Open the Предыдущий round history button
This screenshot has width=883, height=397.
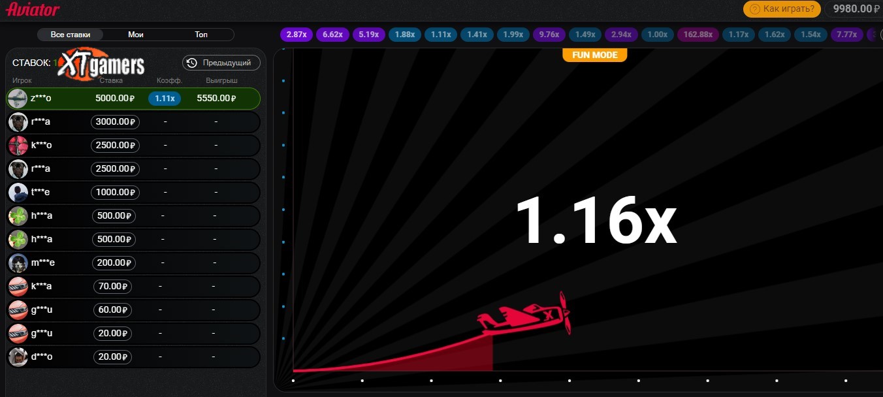tap(221, 63)
